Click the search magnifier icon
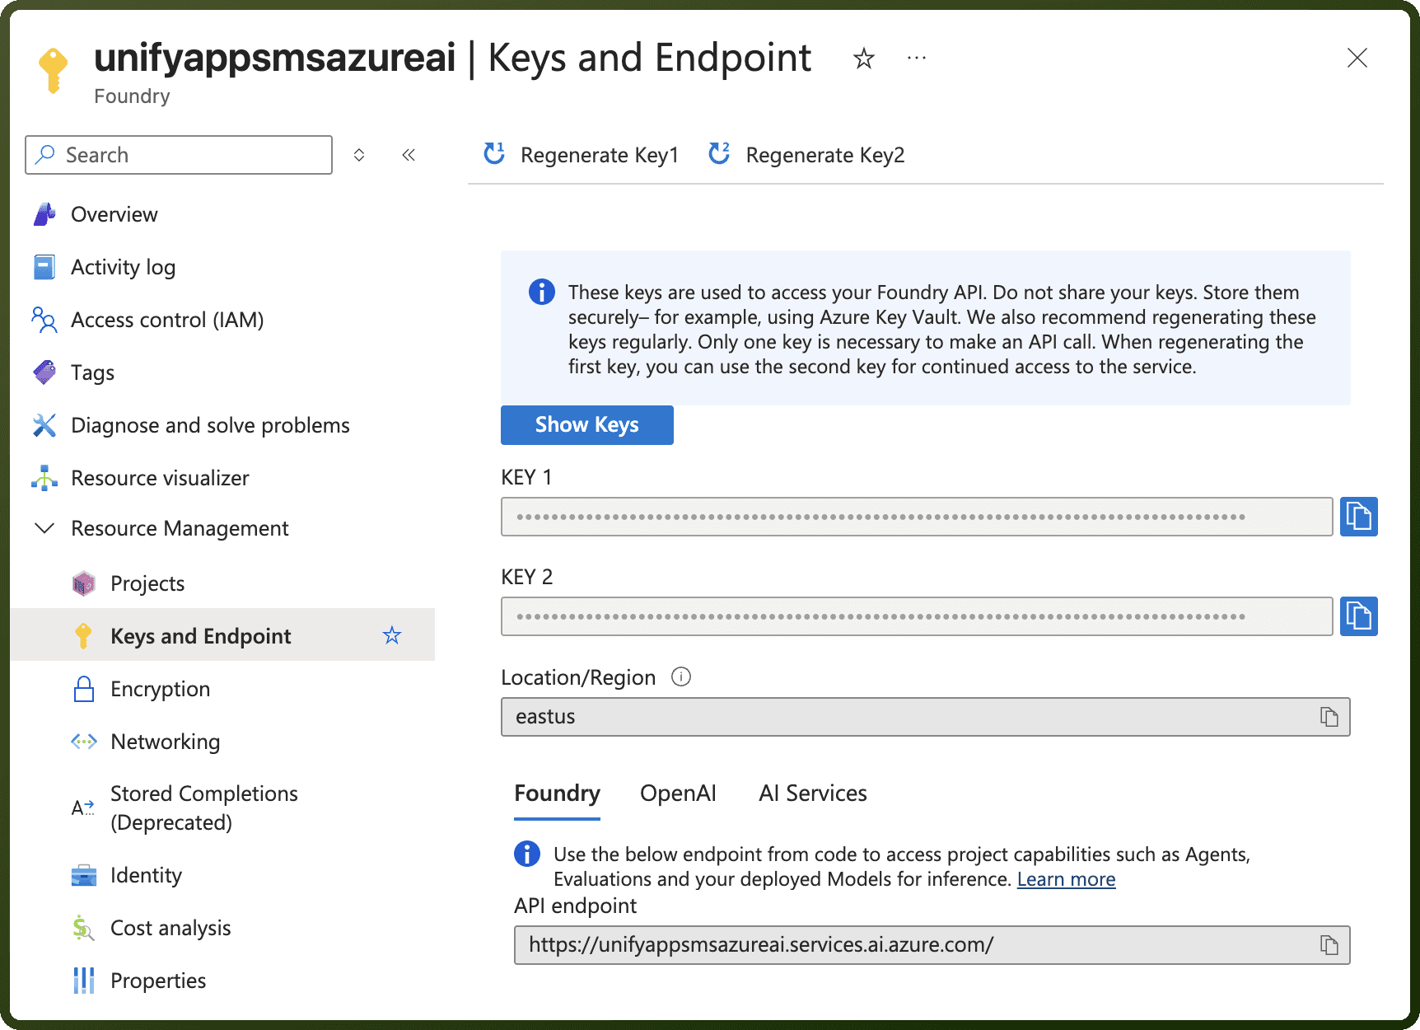Image resolution: width=1420 pixels, height=1030 pixels. tap(46, 154)
